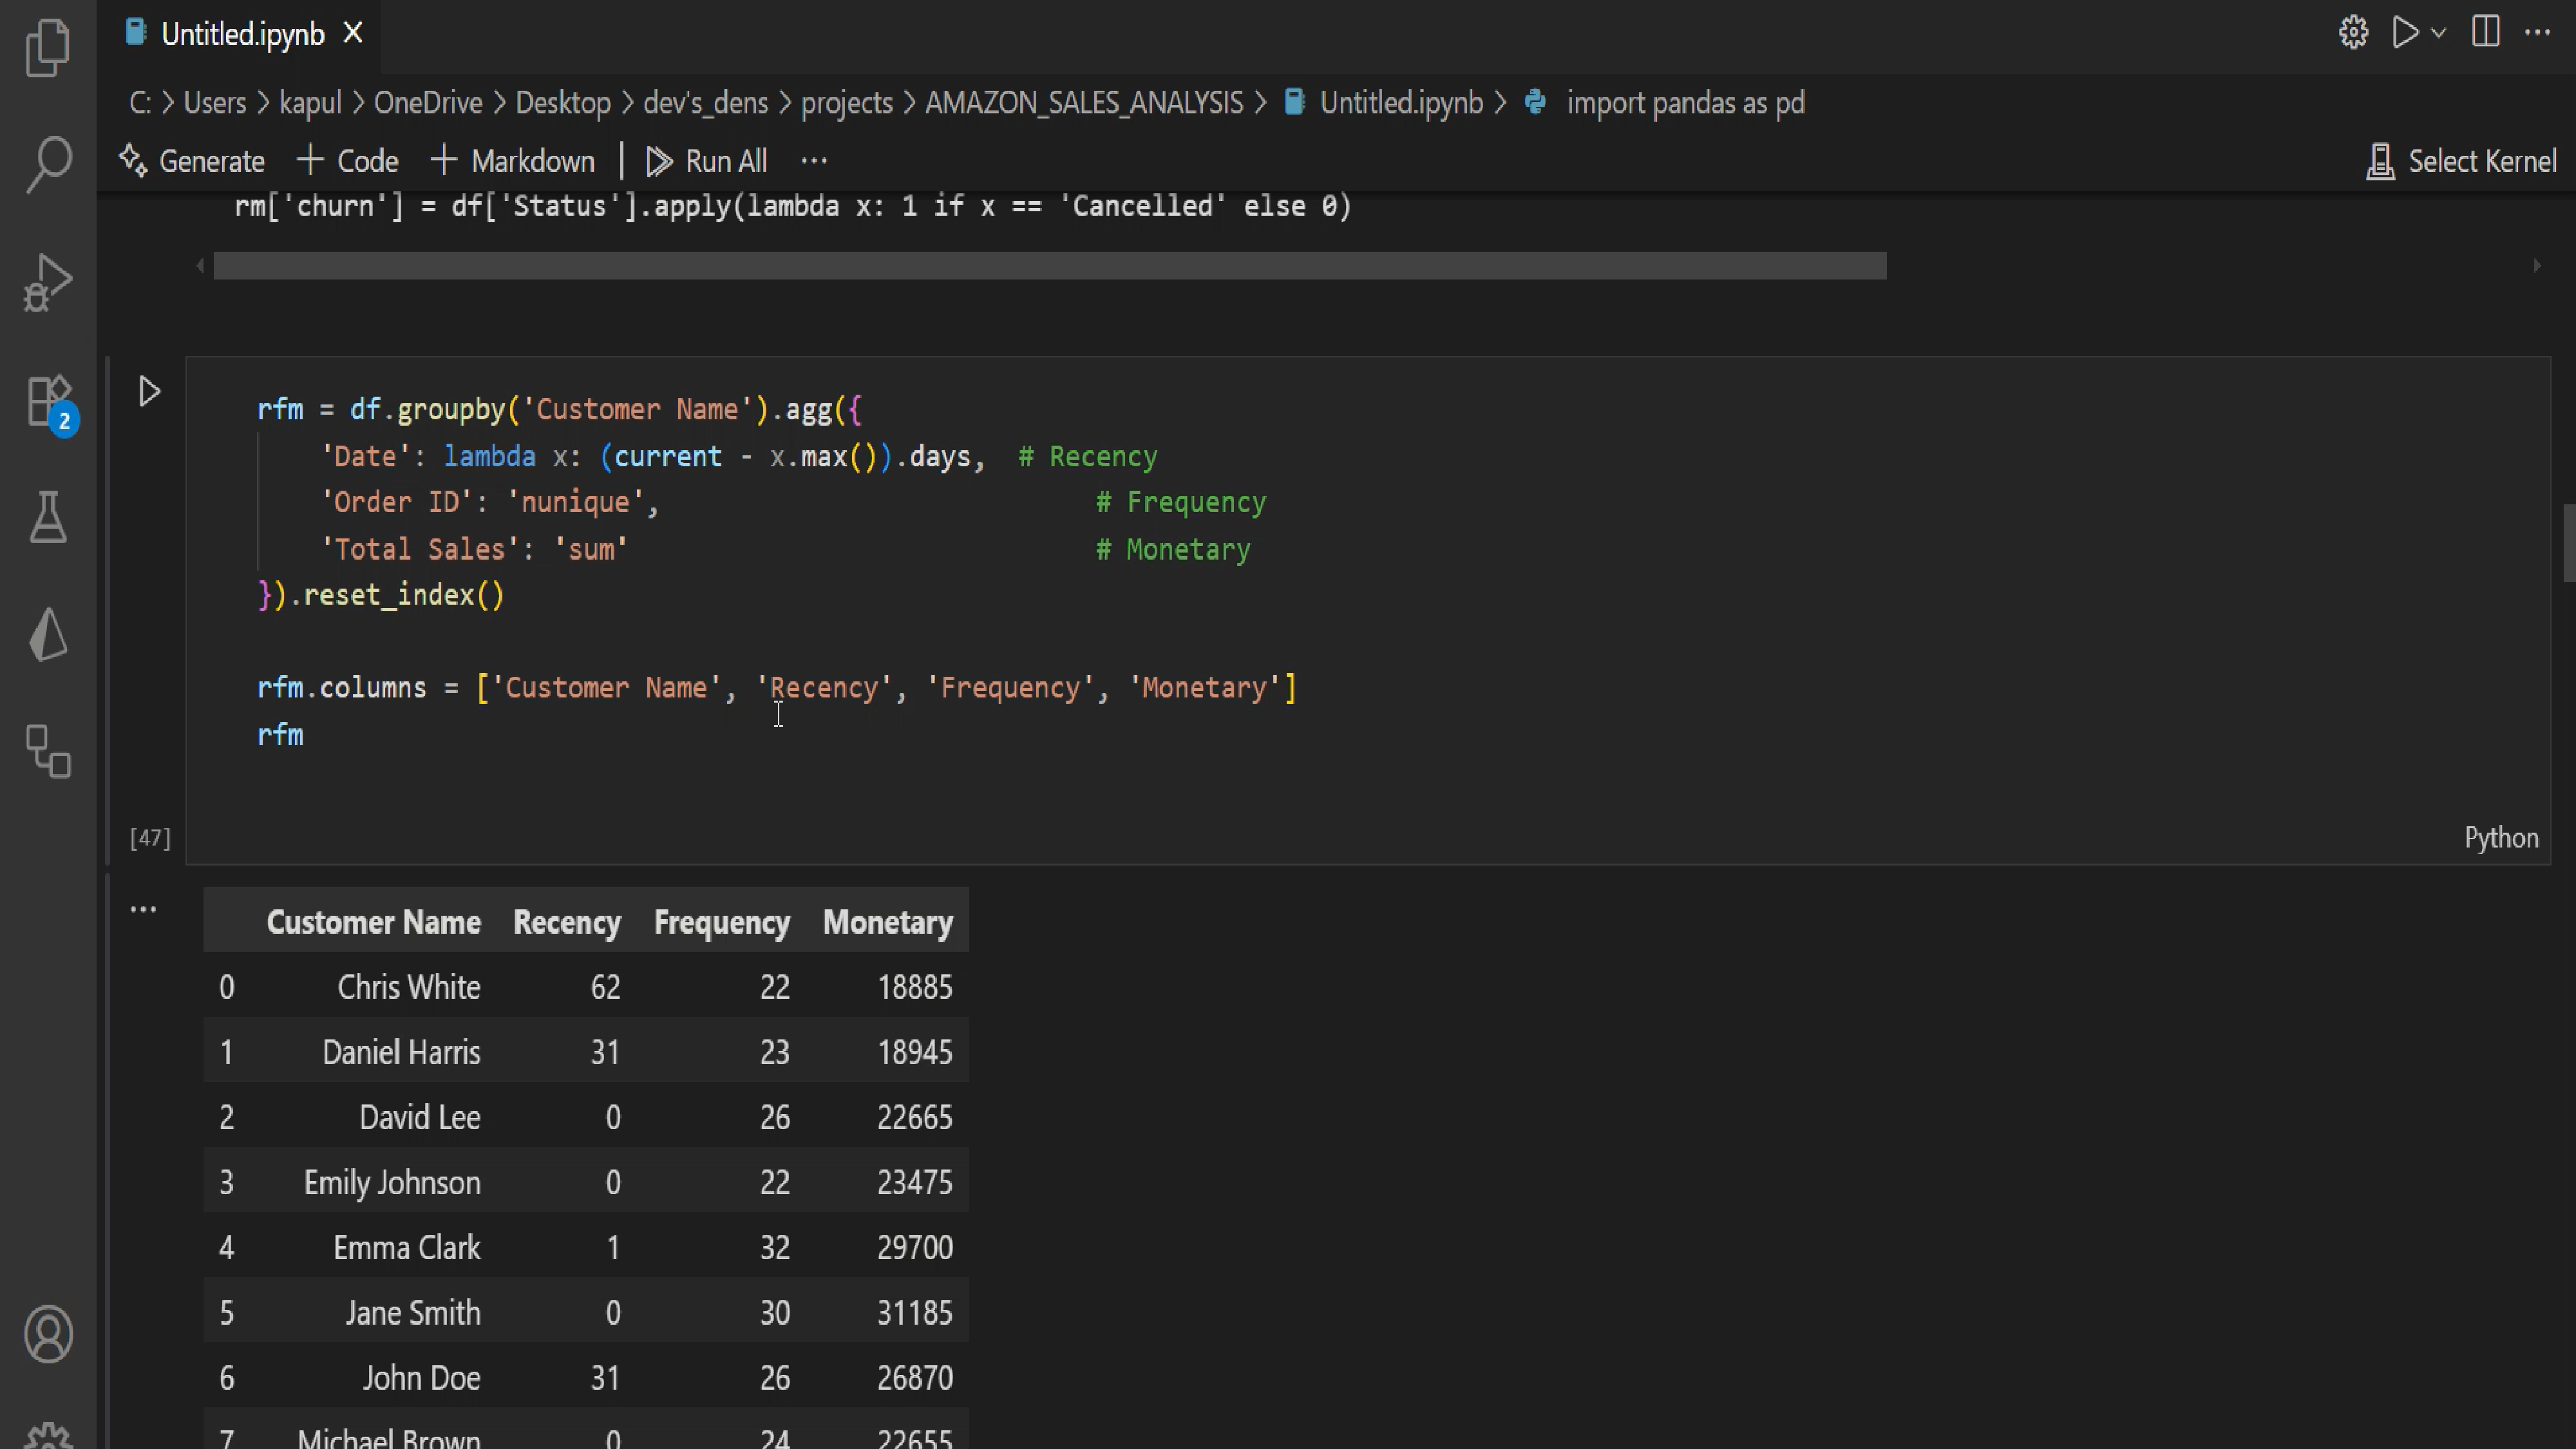The width and height of the screenshot is (2576, 1449).
Task: Click Generate in notebook toolbar
Action: 192,161
